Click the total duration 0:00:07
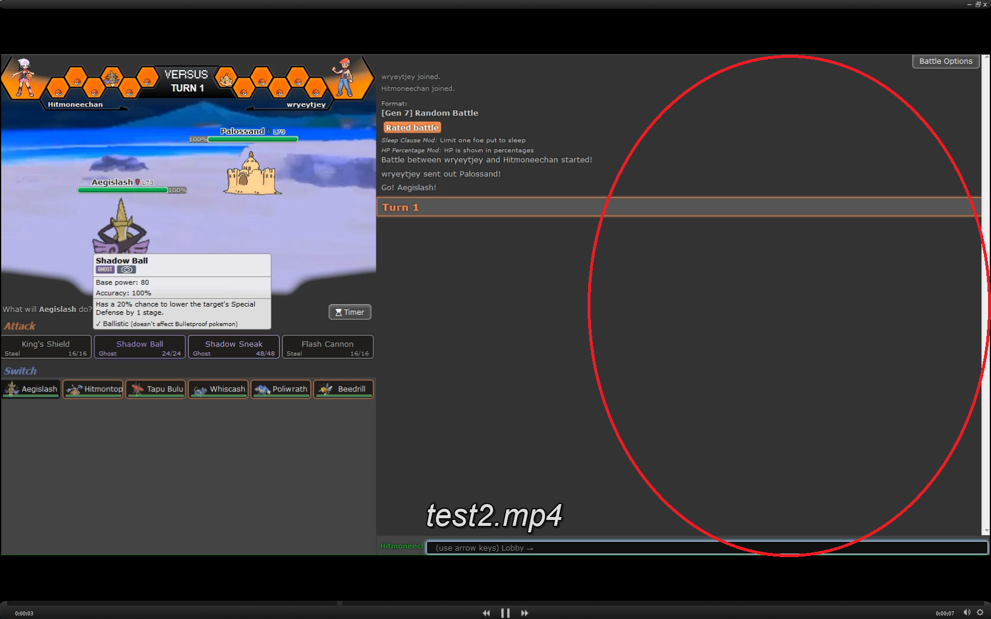991x619 pixels. coord(945,614)
